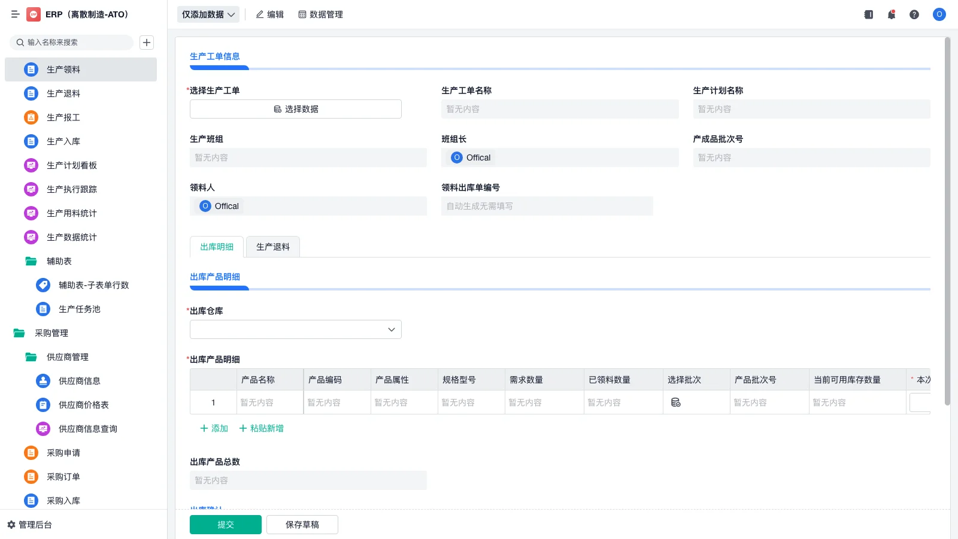Screen dimensions: 958x539
Task: Click the plus icon next to search
Action: (x=147, y=43)
